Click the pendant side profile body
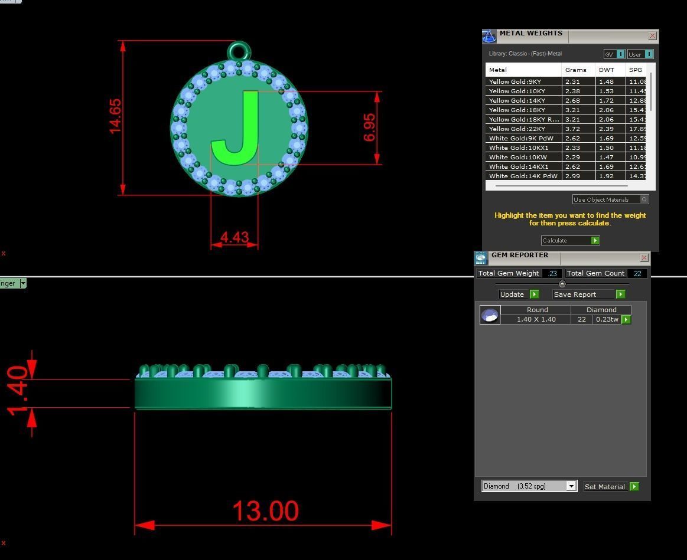Viewport: 687px width, 560px height. [x=263, y=393]
